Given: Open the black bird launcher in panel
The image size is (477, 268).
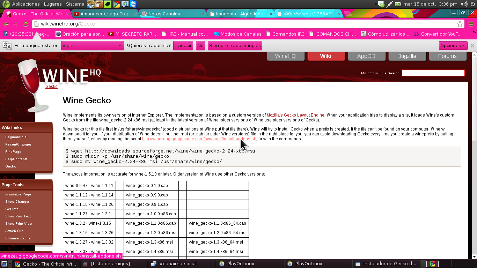Looking at the screenshot, I should [108, 4].
